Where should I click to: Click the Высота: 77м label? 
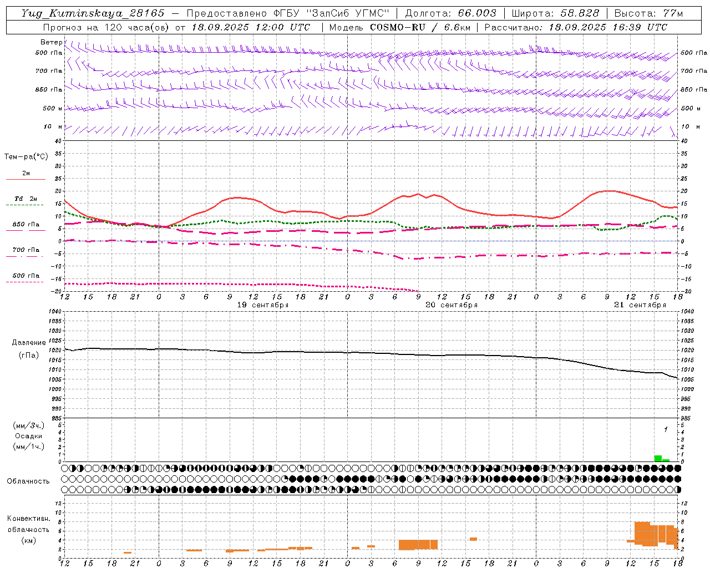point(648,13)
